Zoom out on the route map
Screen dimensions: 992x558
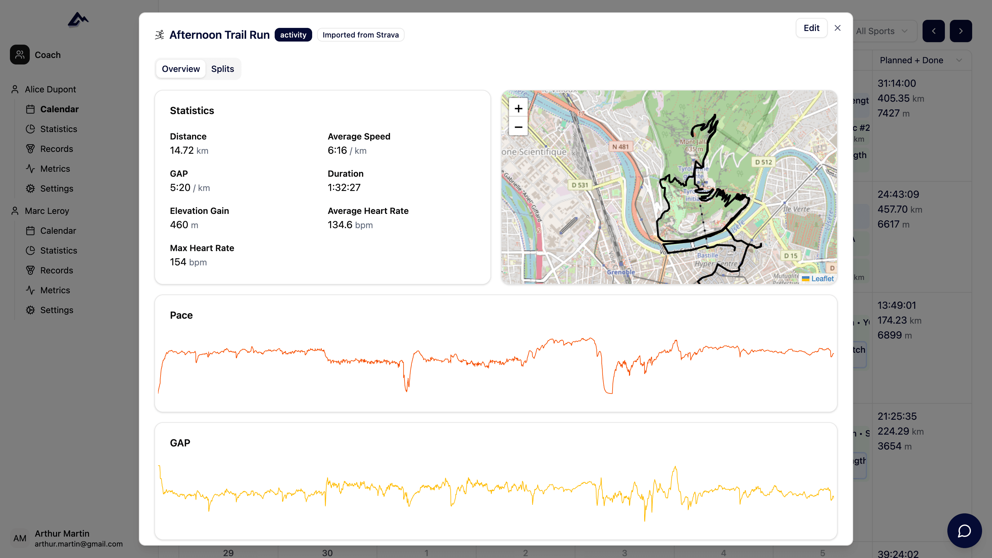pyautogui.click(x=518, y=127)
